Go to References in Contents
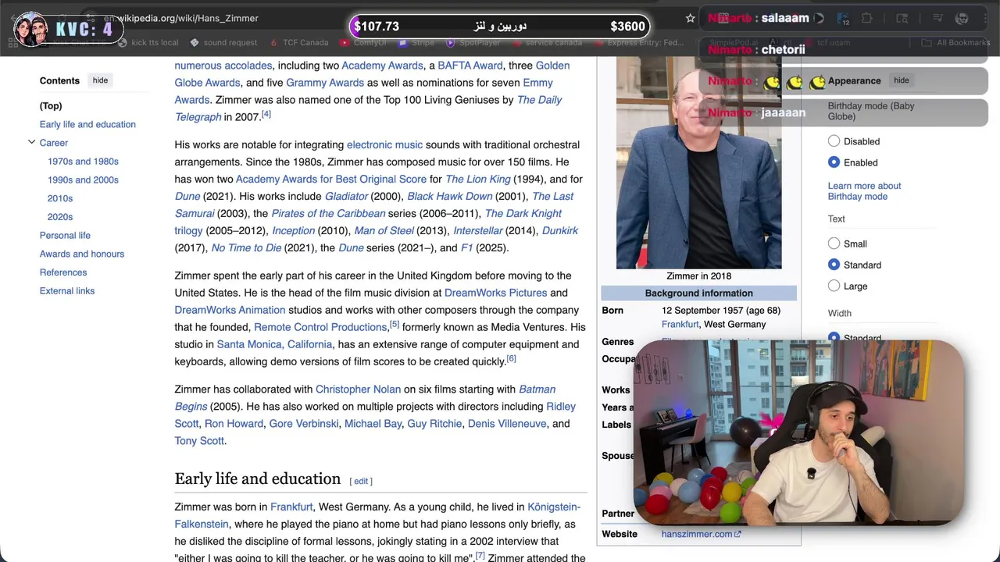This screenshot has width=1000, height=562. coord(63,272)
